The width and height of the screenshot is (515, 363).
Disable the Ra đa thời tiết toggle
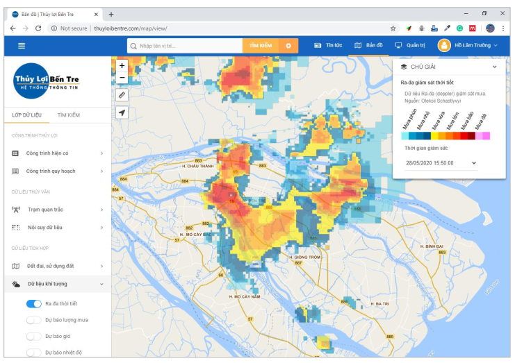[x=33, y=303]
